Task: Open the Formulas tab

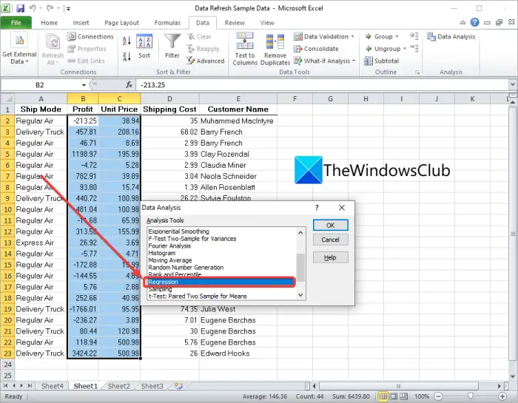Action: coord(167,22)
